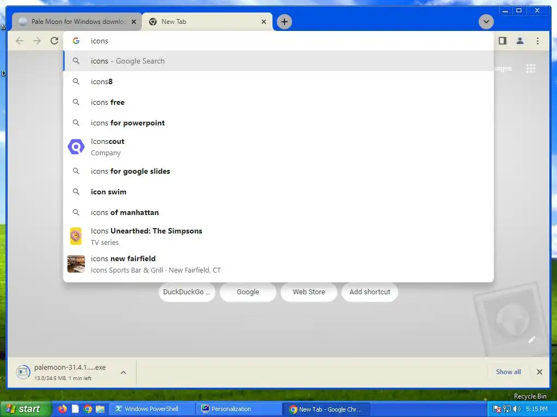Click the network tray icon
Viewport: 557px width, 417px height.
point(507,409)
